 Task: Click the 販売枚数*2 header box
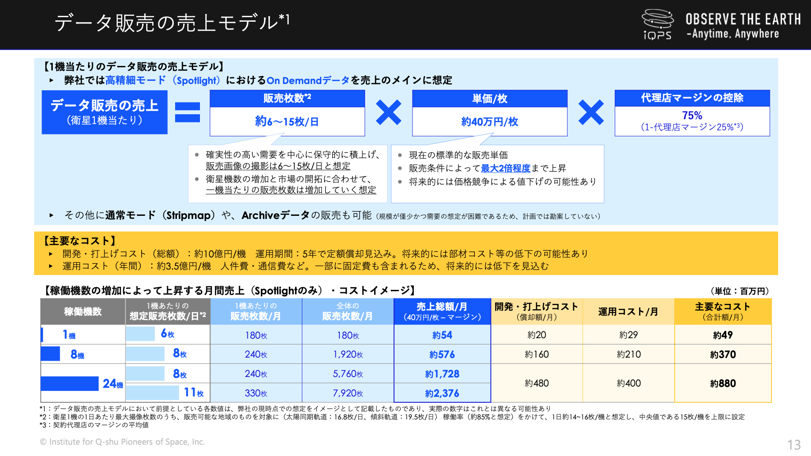(x=287, y=98)
